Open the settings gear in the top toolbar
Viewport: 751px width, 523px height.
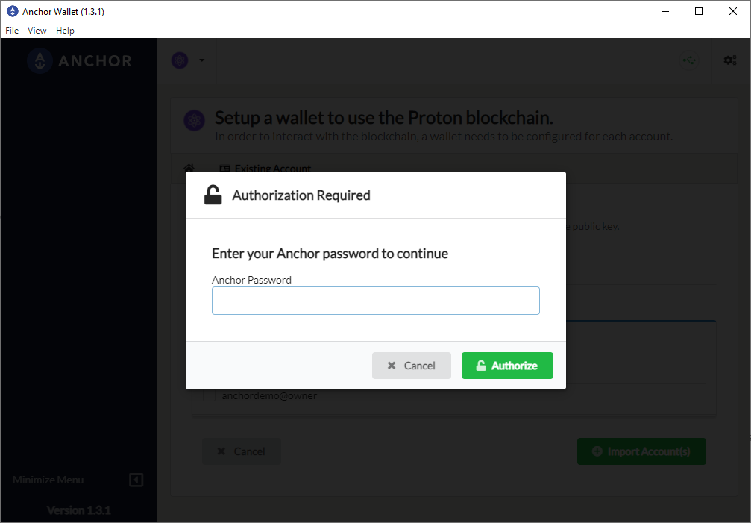coord(730,60)
